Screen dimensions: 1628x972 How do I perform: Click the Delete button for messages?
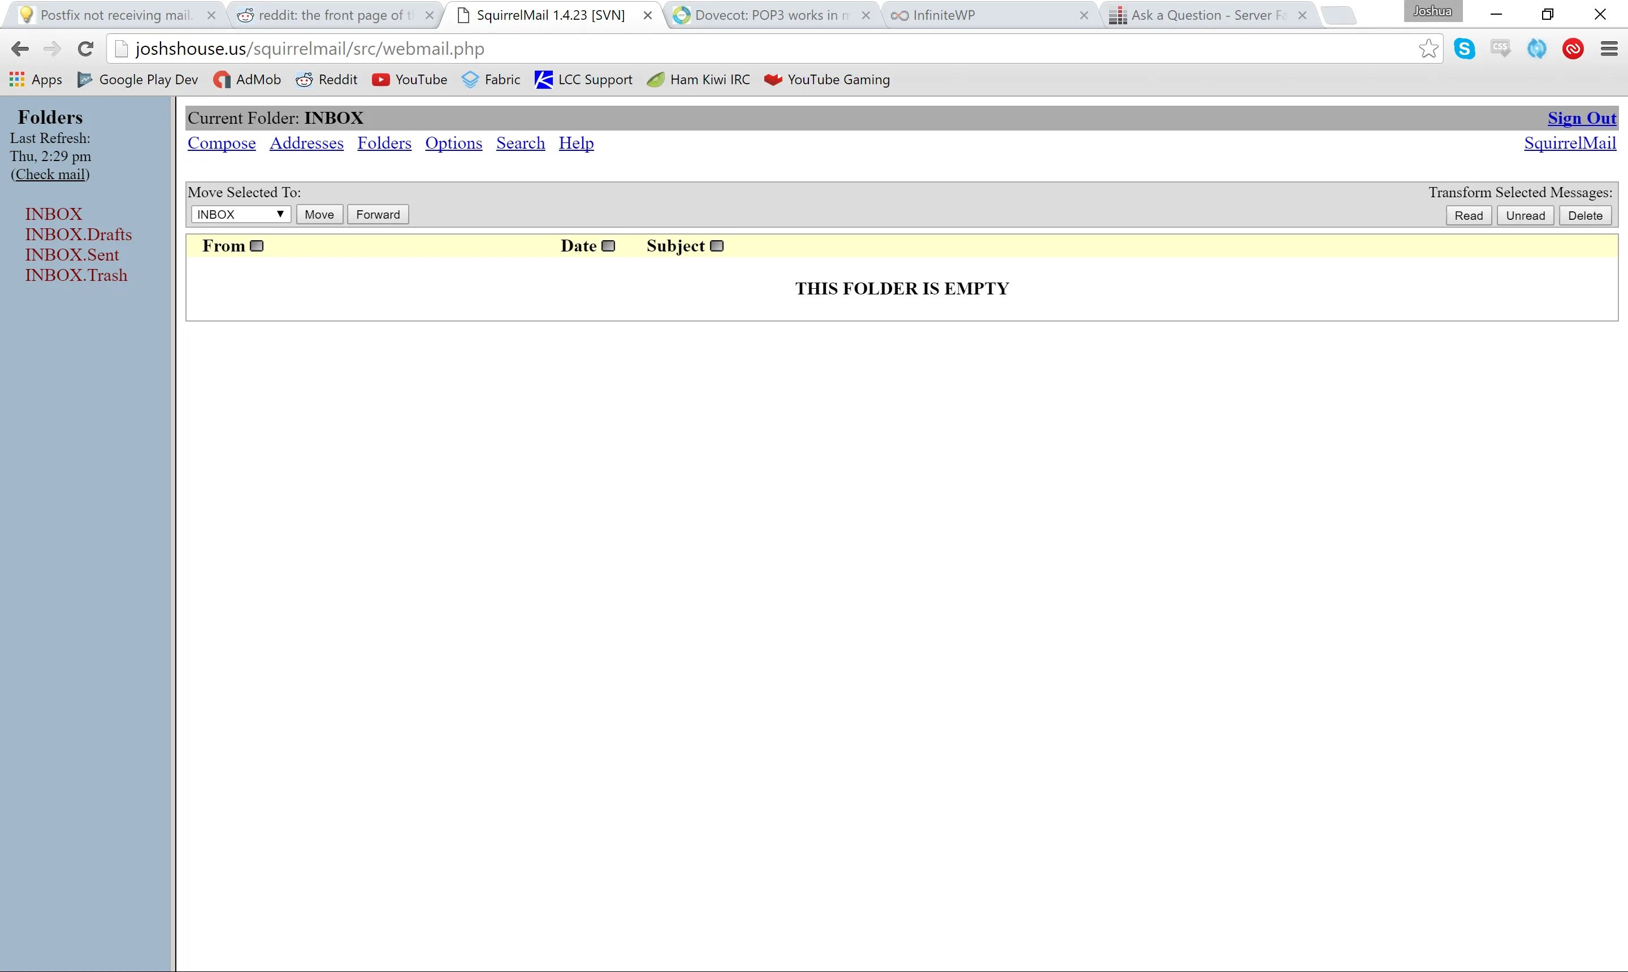(1585, 214)
